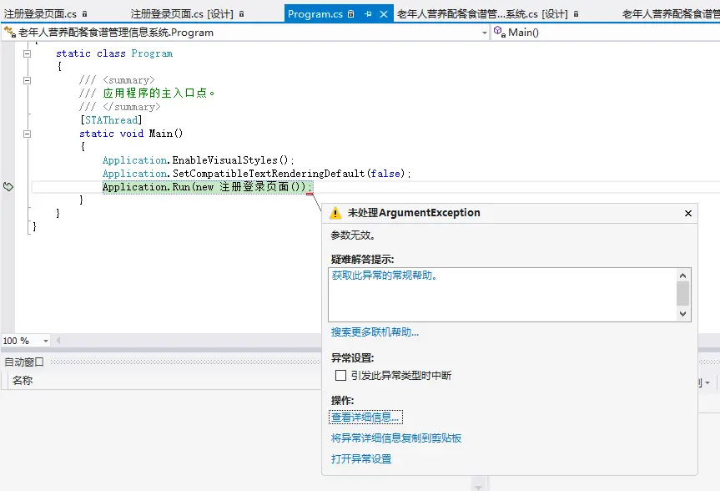Image resolution: width=720 pixels, height=491 pixels.
Task: Click the current statement arrow in margin
Action: coord(8,187)
